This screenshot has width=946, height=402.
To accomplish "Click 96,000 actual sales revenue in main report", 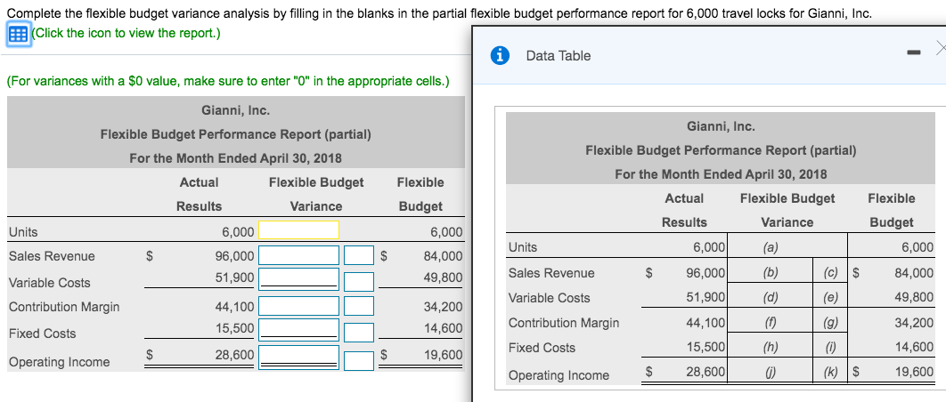I will (x=234, y=255).
